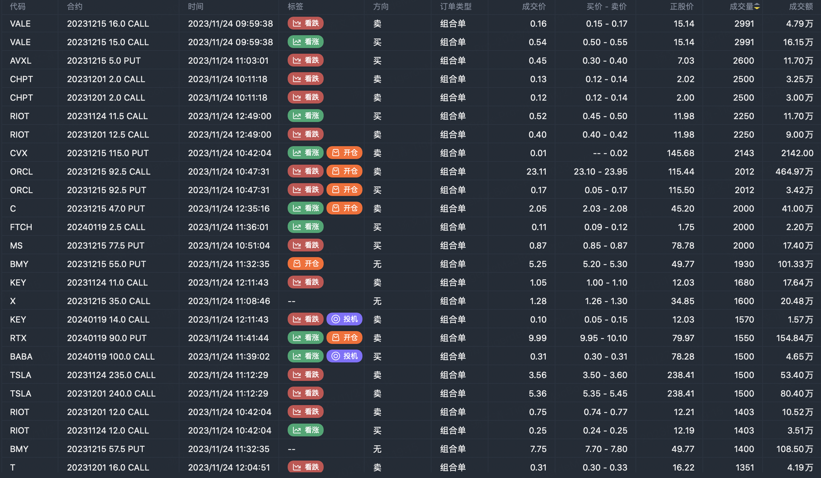This screenshot has height=478, width=821.
Task: Open the AVXL ticker symbol
Action: click(21, 60)
